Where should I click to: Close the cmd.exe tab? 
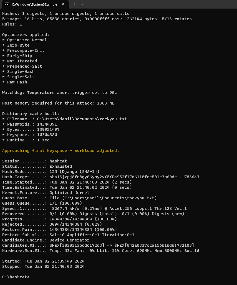coord(63,4)
